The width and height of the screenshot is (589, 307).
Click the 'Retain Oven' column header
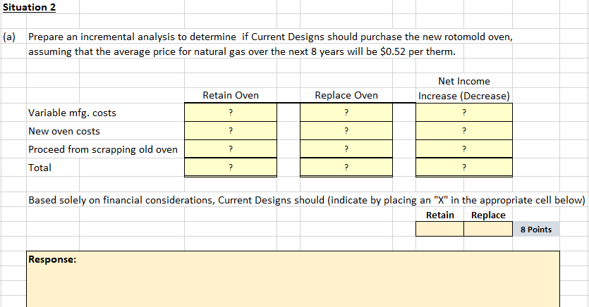[231, 95]
